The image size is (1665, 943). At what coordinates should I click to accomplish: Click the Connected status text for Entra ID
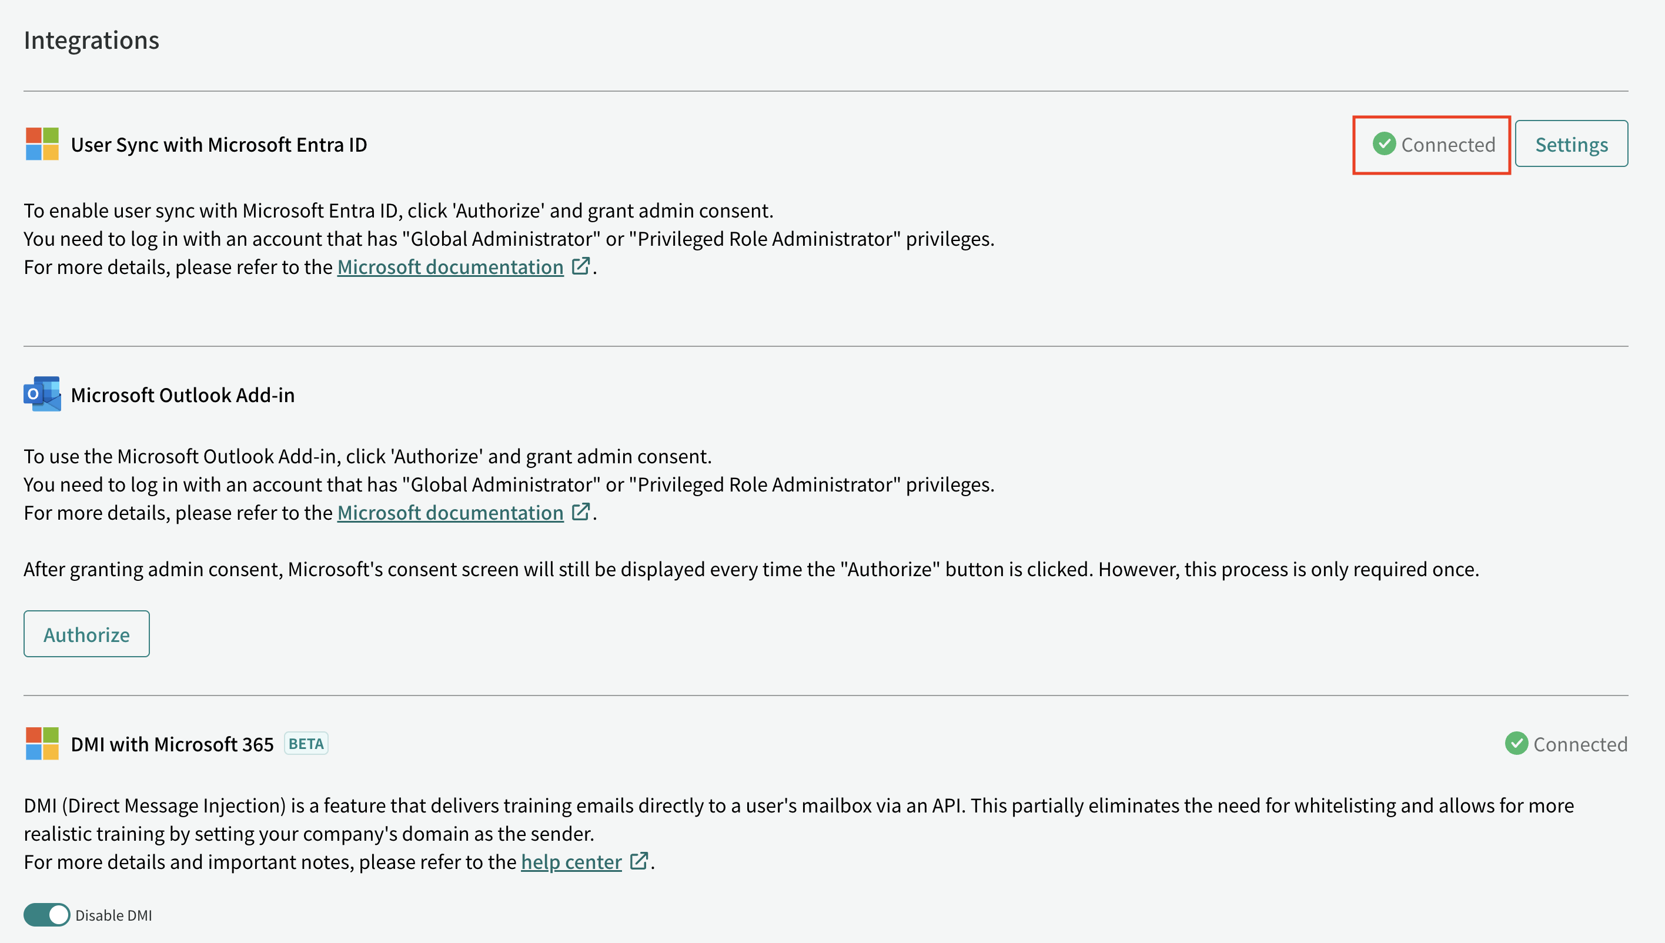[1448, 145]
